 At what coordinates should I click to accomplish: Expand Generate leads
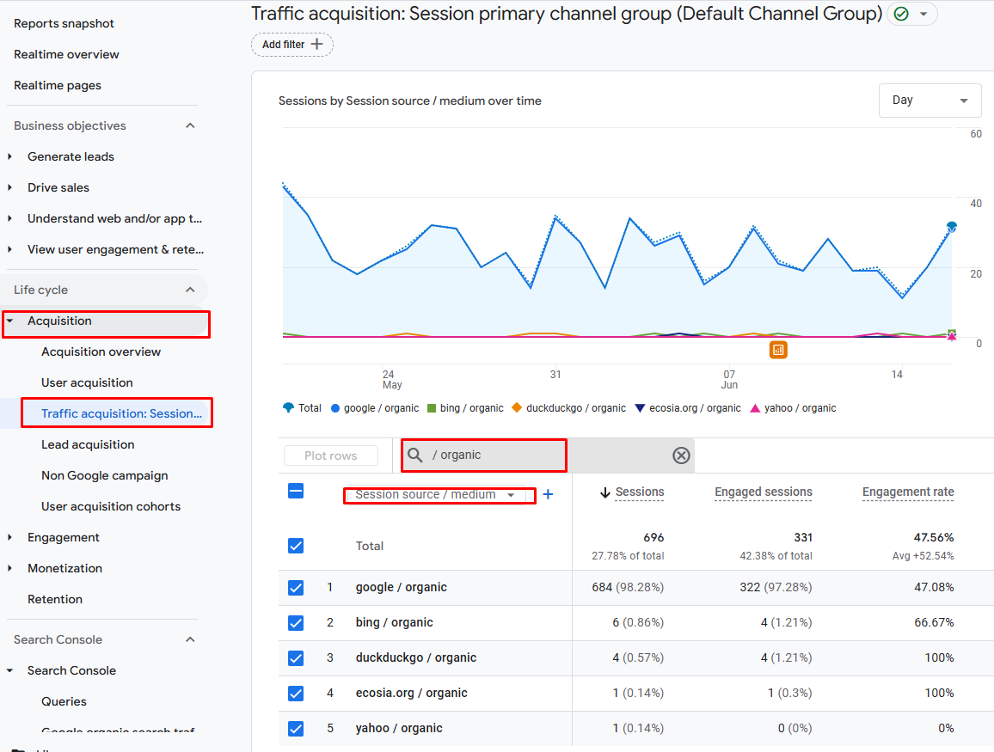9,156
